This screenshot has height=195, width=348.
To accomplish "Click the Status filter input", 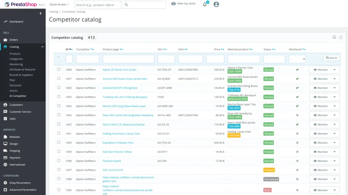I will coord(274,59).
